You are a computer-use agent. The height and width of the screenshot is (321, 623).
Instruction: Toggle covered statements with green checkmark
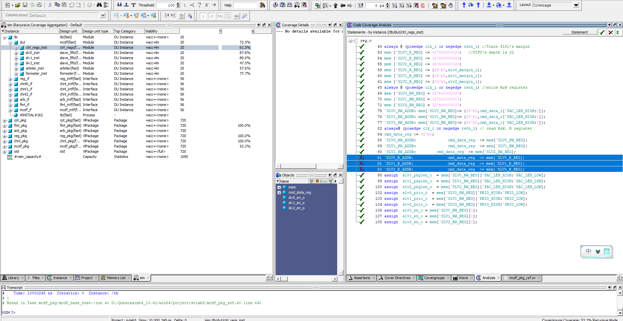[x=602, y=32]
